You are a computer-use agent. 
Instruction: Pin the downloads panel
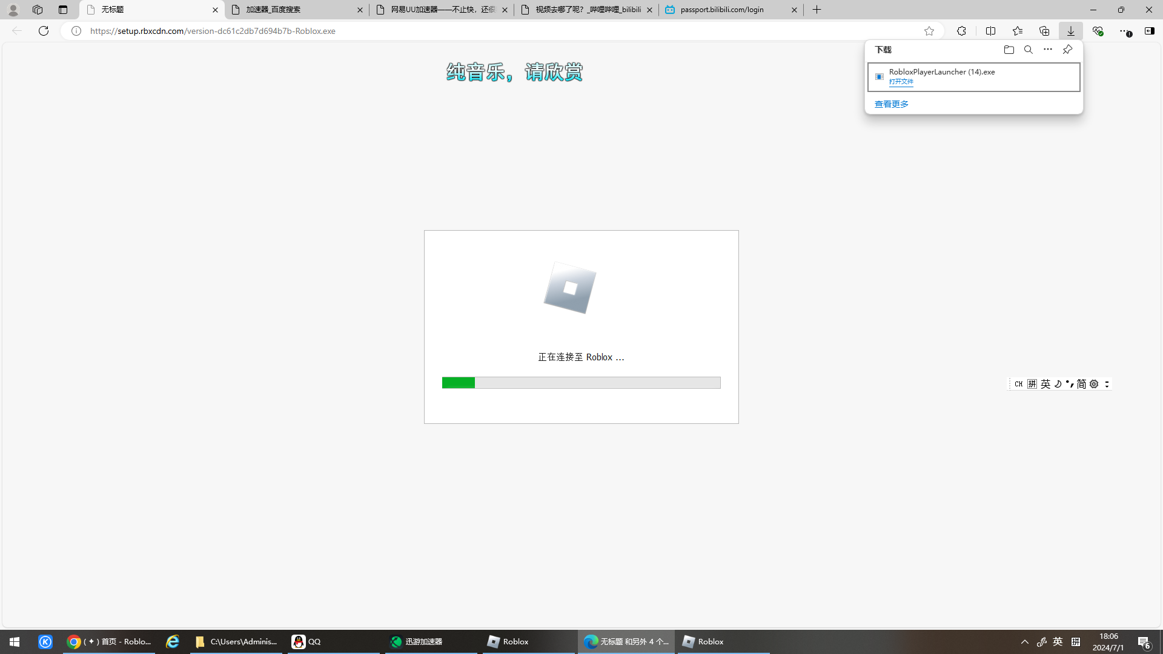1067,50
